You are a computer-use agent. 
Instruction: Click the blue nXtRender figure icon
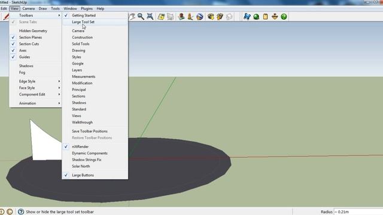tap(247, 17)
